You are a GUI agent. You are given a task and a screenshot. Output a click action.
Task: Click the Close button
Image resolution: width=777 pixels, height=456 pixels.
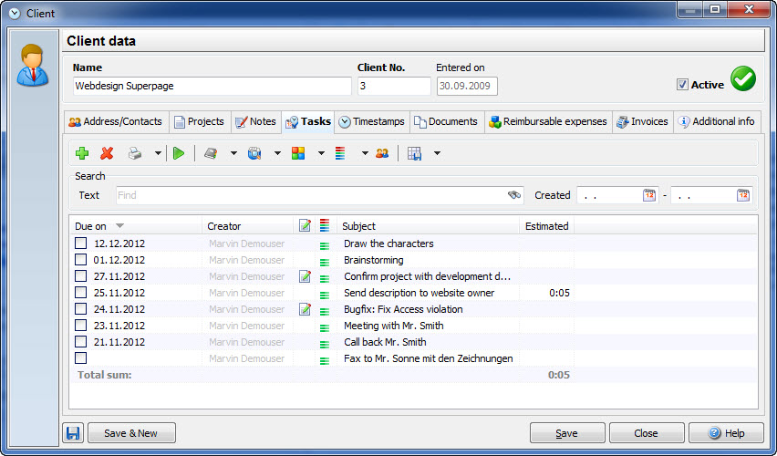pos(647,432)
